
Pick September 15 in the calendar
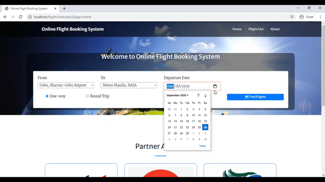click(181, 121)
